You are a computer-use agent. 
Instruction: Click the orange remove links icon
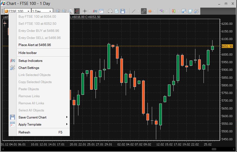pyautogui.click(x=150, y=11)
